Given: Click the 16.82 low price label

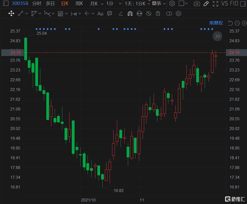Looking at the screenshot, I should (119, 190).
